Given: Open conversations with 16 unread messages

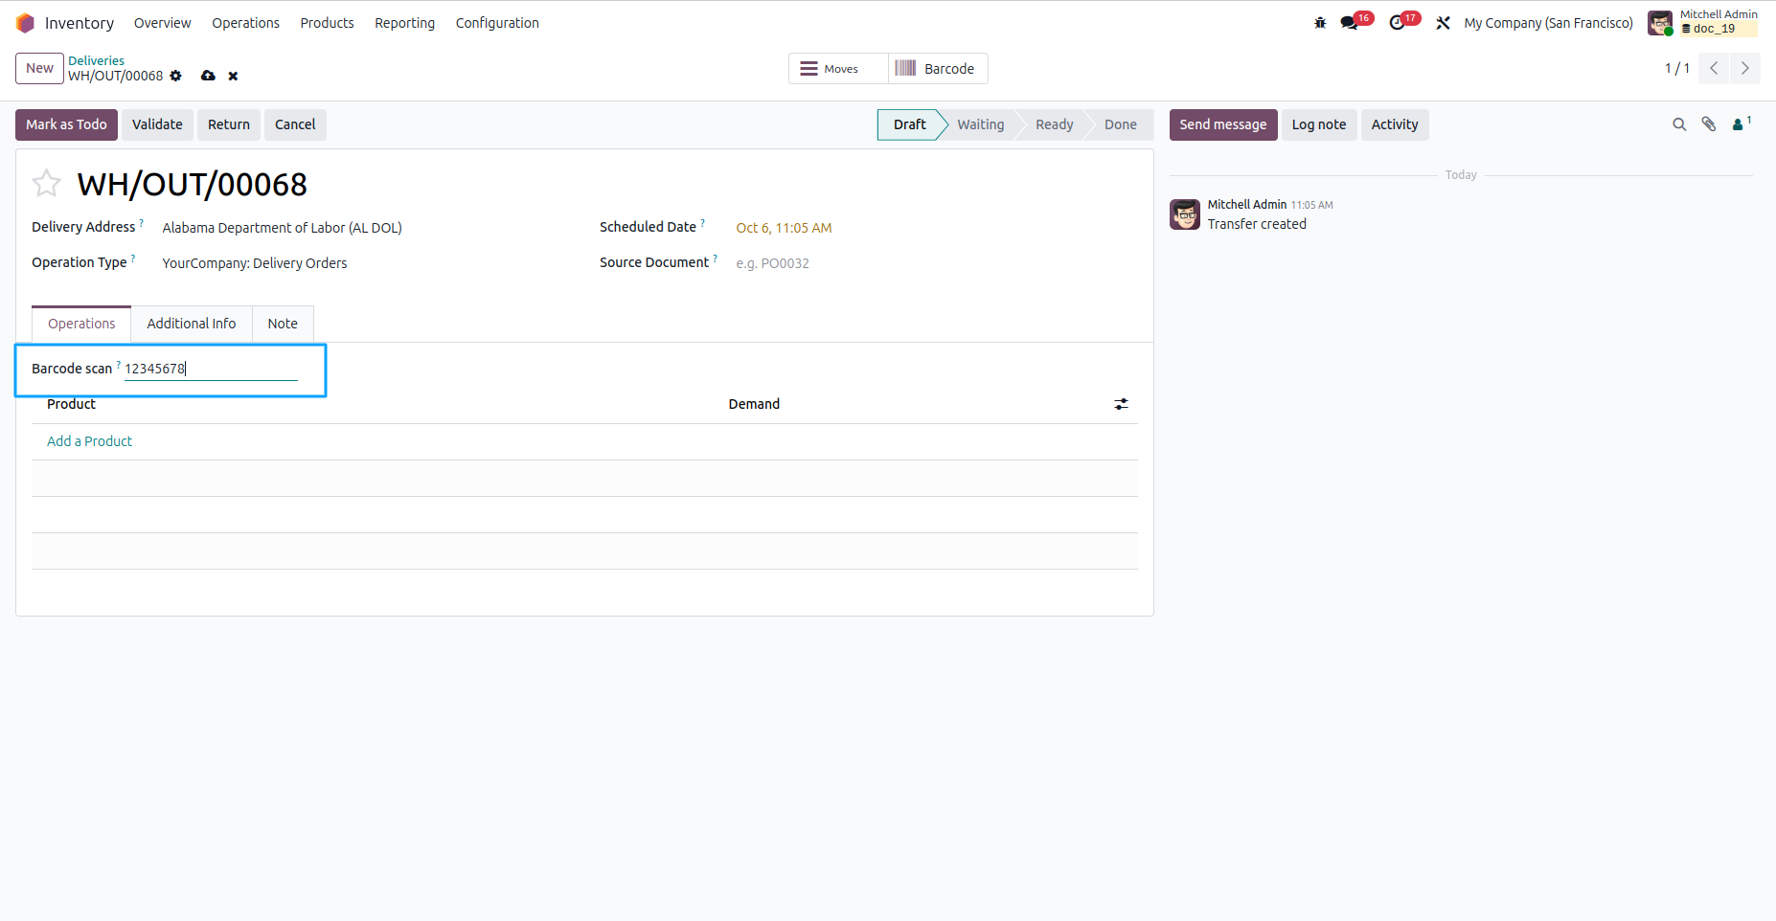Looking at the screenshot, I should [x=1355, y=22].
